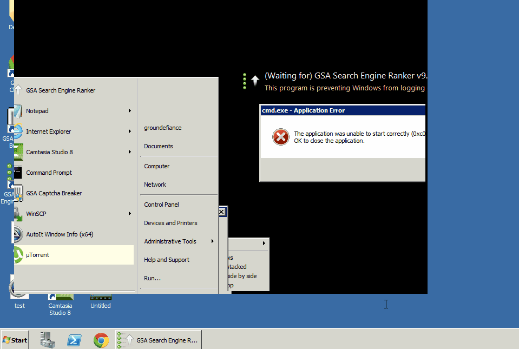
Task: Open Google Chrome from the taskbar
Action: [101, 340]
